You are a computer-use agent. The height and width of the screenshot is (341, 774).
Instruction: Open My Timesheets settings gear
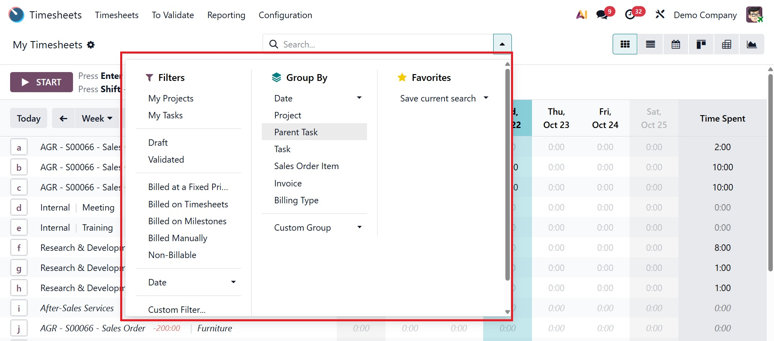pyautogui.click(x=91, y=45)
